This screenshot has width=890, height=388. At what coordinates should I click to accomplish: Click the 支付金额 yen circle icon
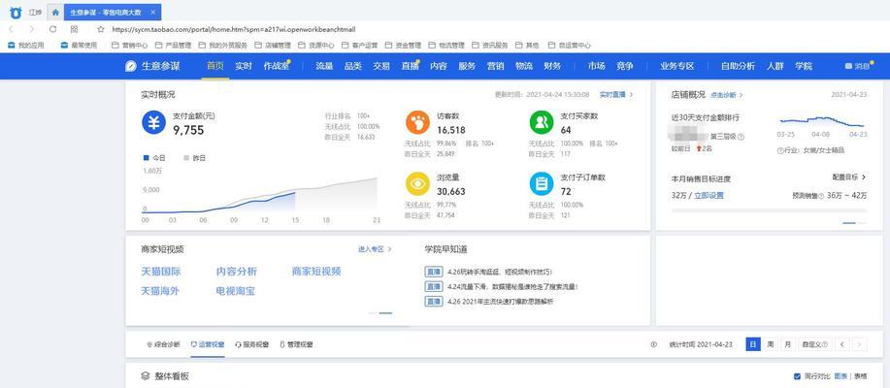(153, 122)
